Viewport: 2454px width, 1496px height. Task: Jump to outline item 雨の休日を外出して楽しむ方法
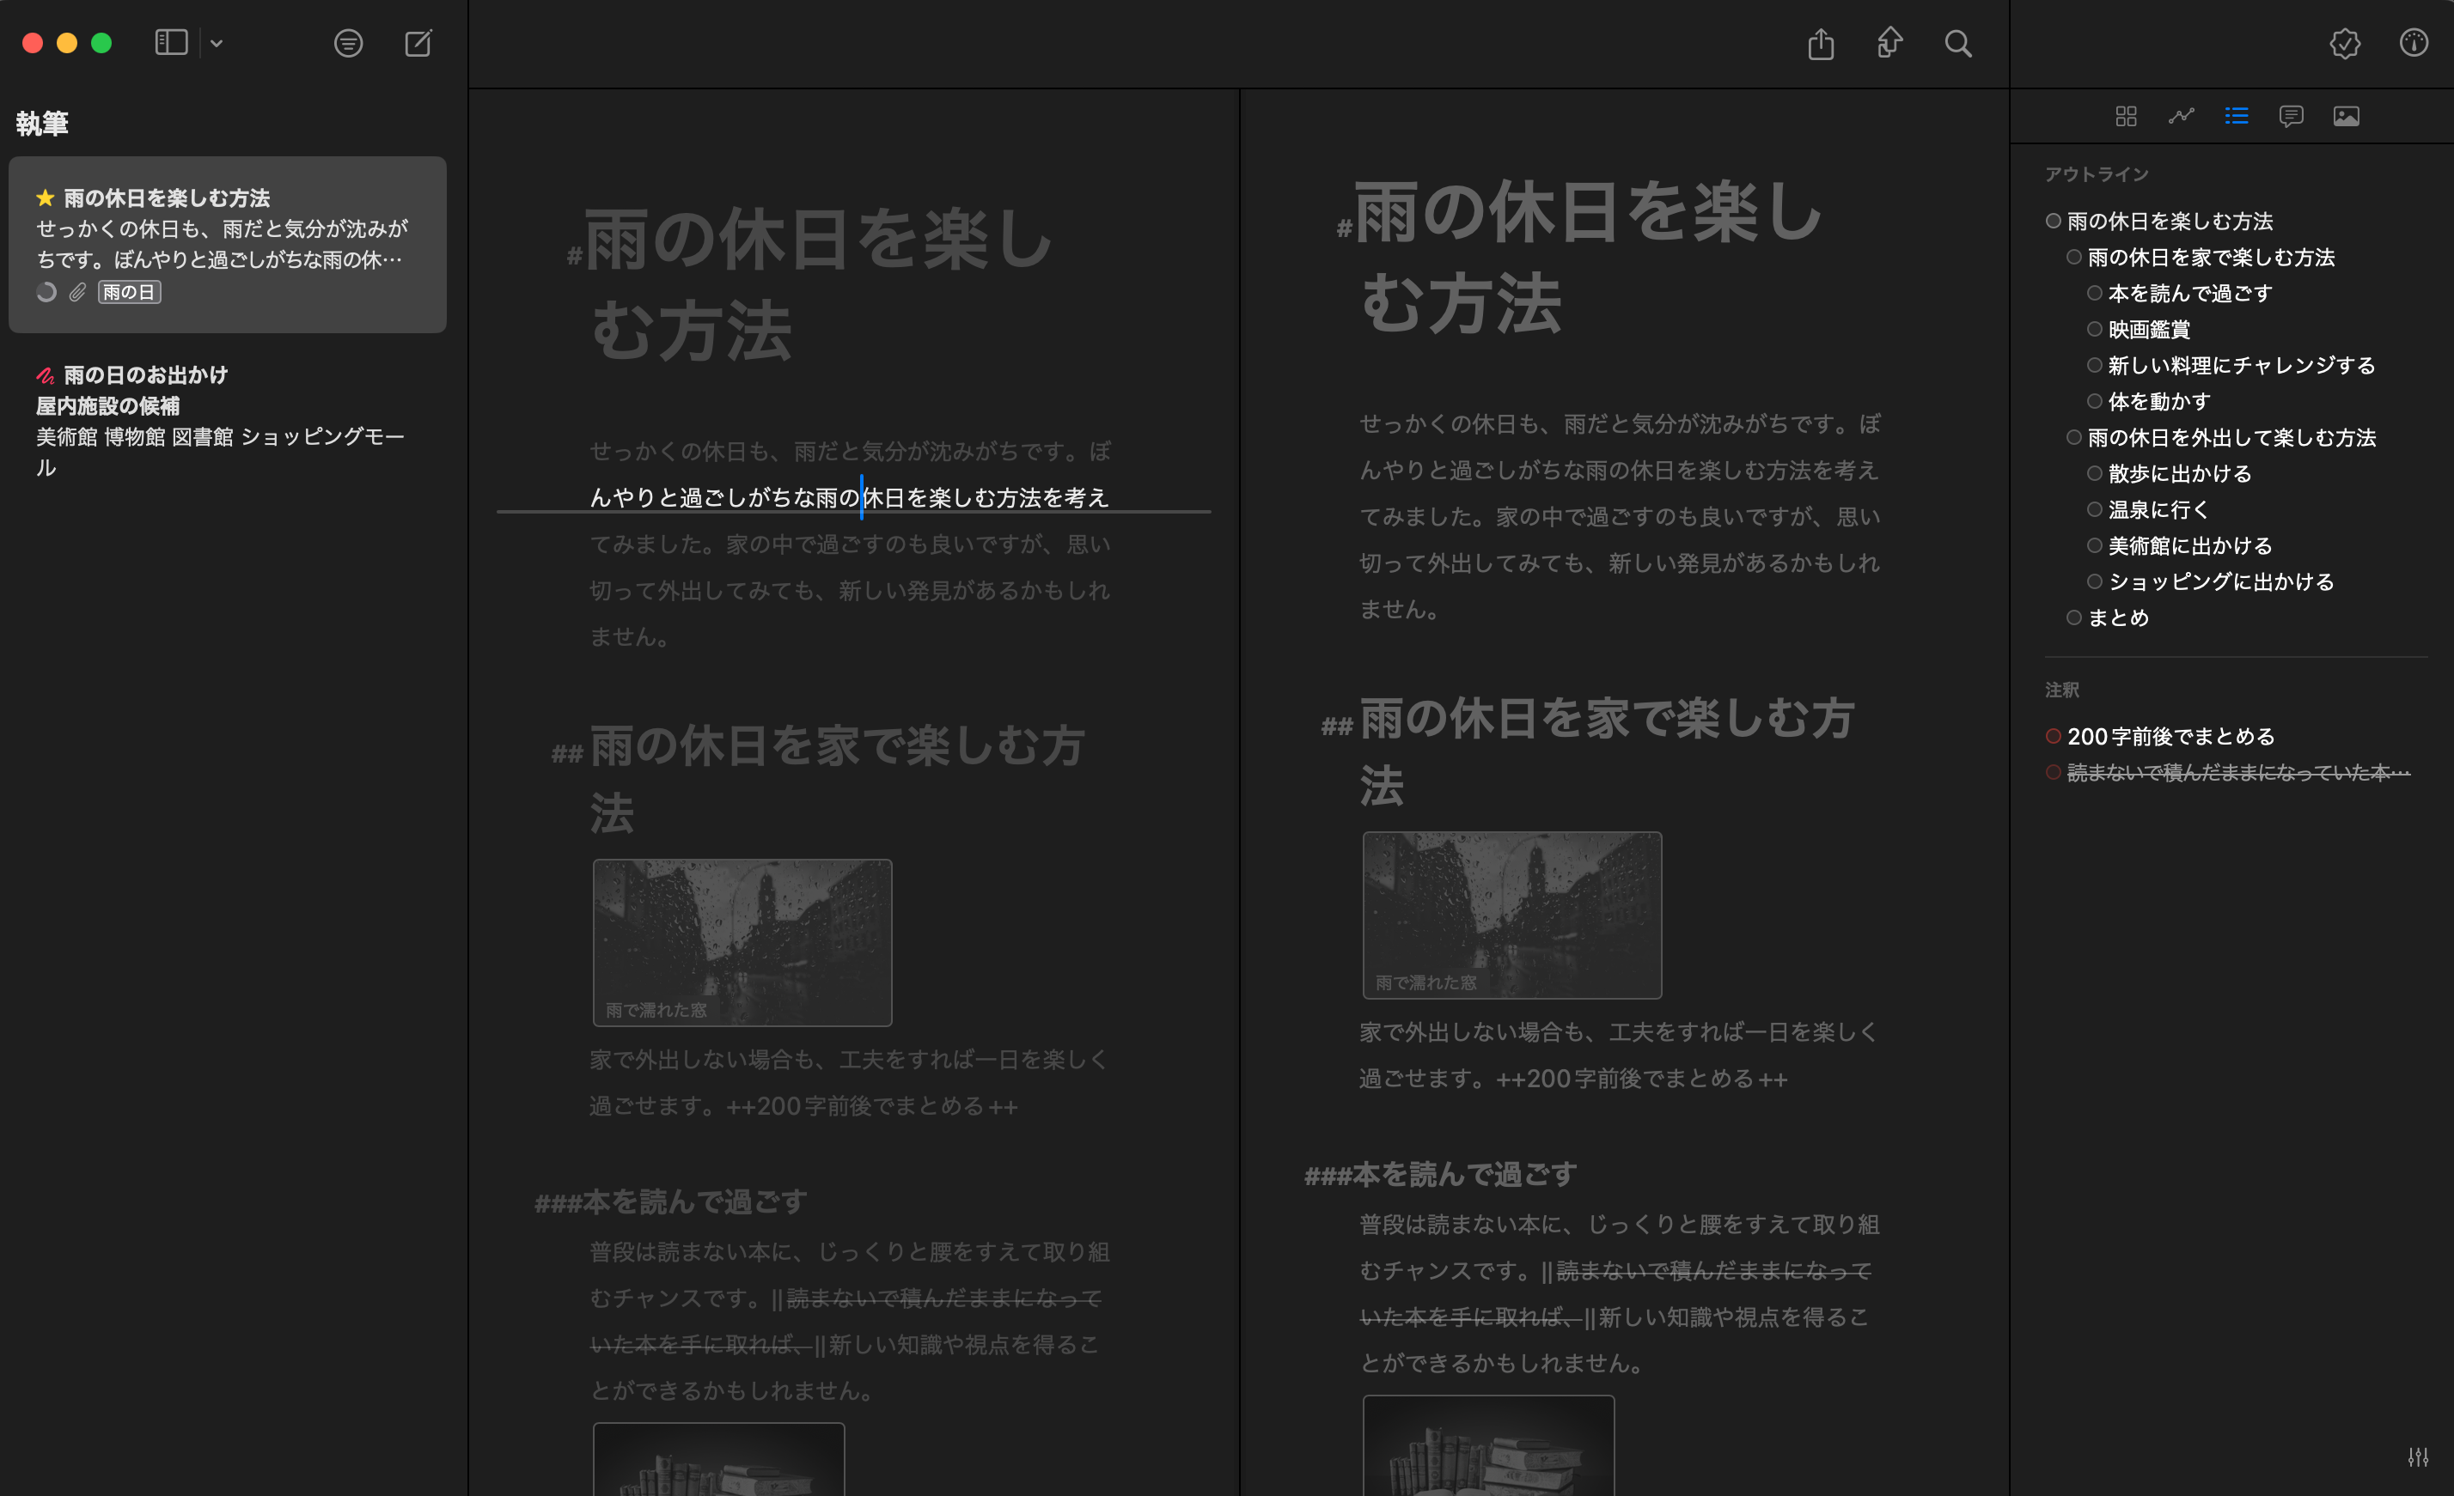pyautogui.click(x=2231, y=437)
